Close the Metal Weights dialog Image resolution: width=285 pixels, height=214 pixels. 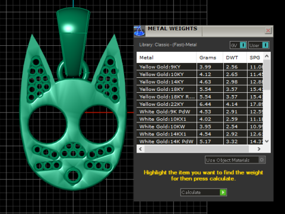[x=268, y=31]
